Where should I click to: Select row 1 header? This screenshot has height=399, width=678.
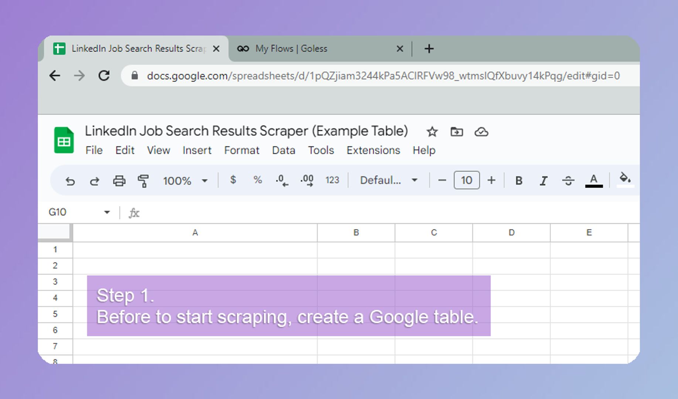55,250
